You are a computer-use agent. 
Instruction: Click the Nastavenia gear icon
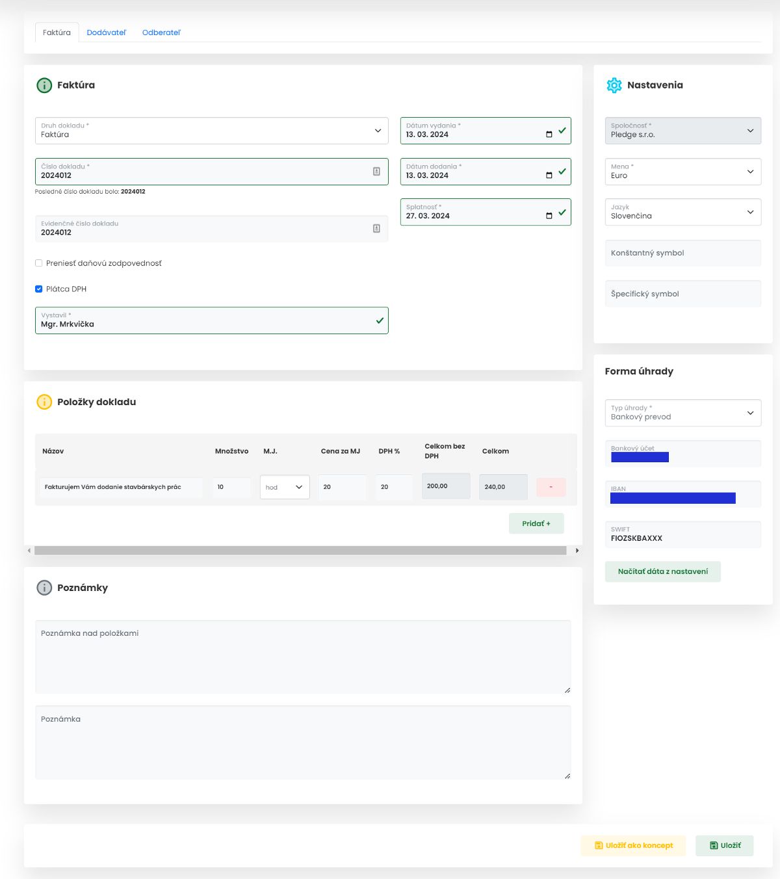pos(614,85)
